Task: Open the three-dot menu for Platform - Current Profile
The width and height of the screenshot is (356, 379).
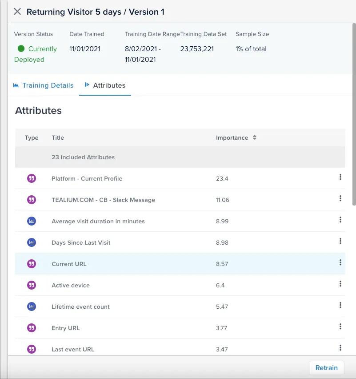Action: tap(340, 177)
